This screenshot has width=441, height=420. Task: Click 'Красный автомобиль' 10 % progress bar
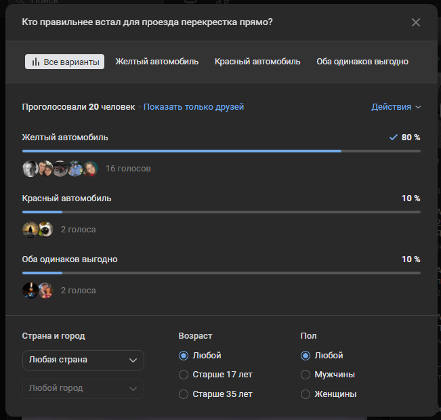coord(222,212)
